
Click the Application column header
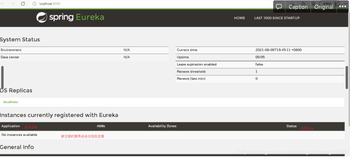point(10,126)
